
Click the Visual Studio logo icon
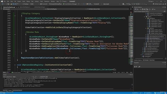2,1
